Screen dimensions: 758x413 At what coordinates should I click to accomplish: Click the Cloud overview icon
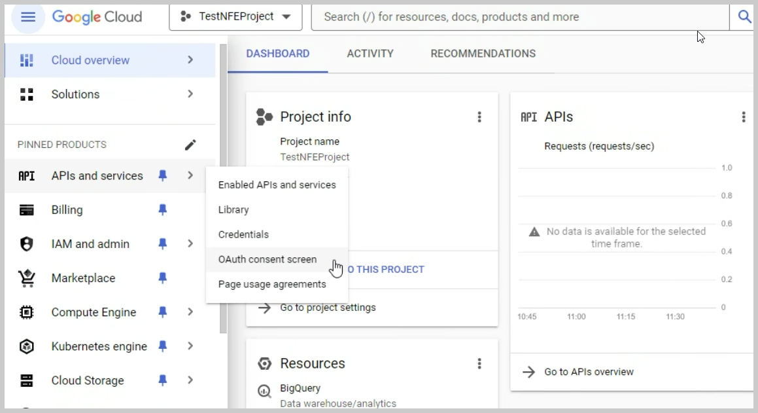coord(27,60)
